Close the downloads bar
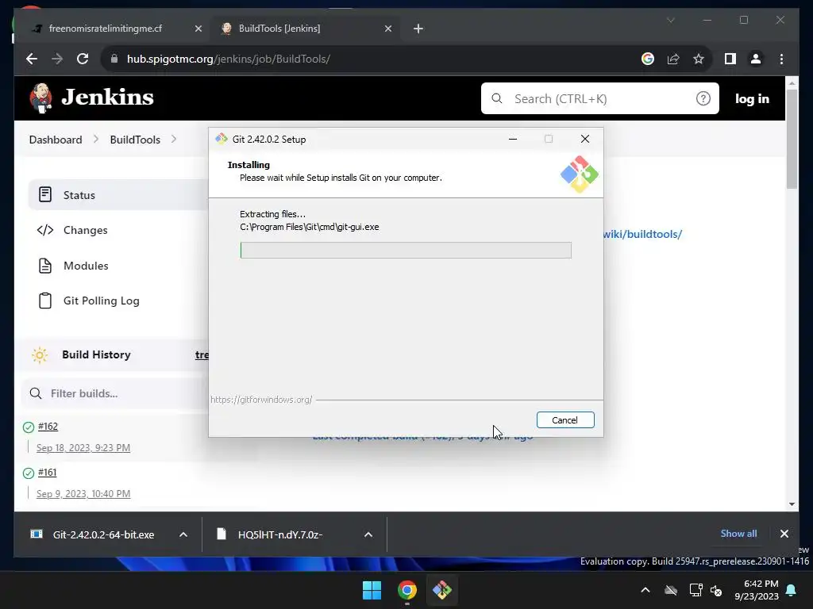The height and width of the screenshot is (609, 813). coord(784,534)
